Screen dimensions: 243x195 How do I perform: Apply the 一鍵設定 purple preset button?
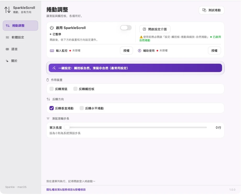[135, 68]
